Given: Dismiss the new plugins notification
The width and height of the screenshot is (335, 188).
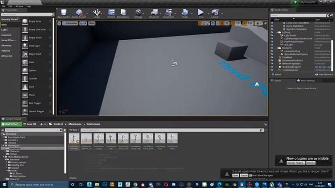Looking at the screenshot, I should click(310, 163).
